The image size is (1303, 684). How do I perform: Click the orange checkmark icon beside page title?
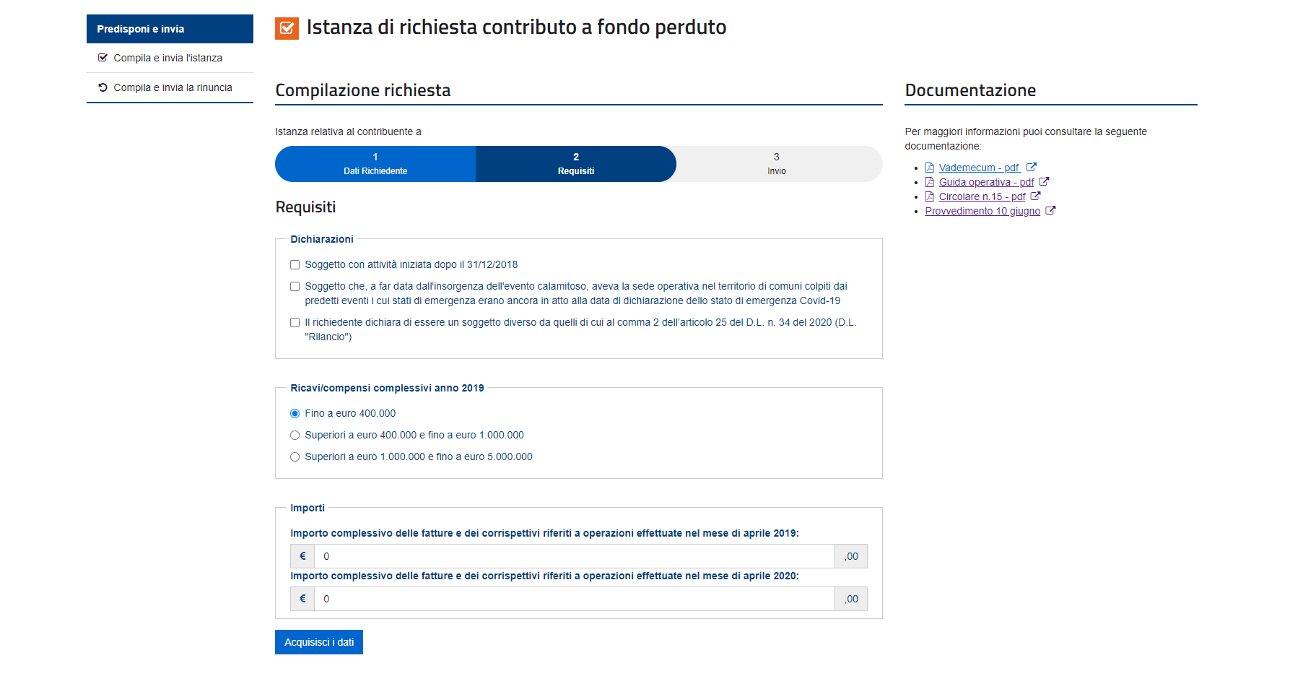coord(287,28)
